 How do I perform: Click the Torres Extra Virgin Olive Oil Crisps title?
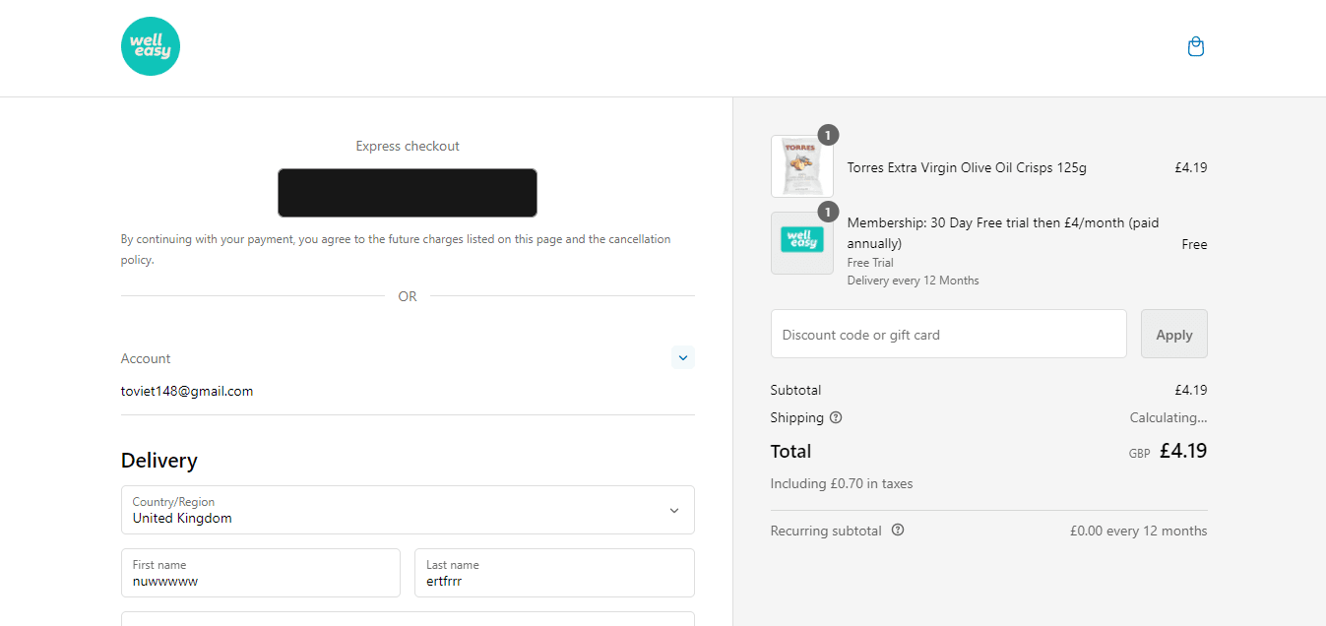click(x=967, y=167)
